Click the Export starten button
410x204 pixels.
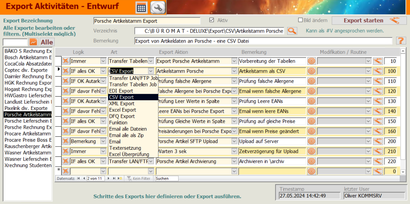pos(369,21)
